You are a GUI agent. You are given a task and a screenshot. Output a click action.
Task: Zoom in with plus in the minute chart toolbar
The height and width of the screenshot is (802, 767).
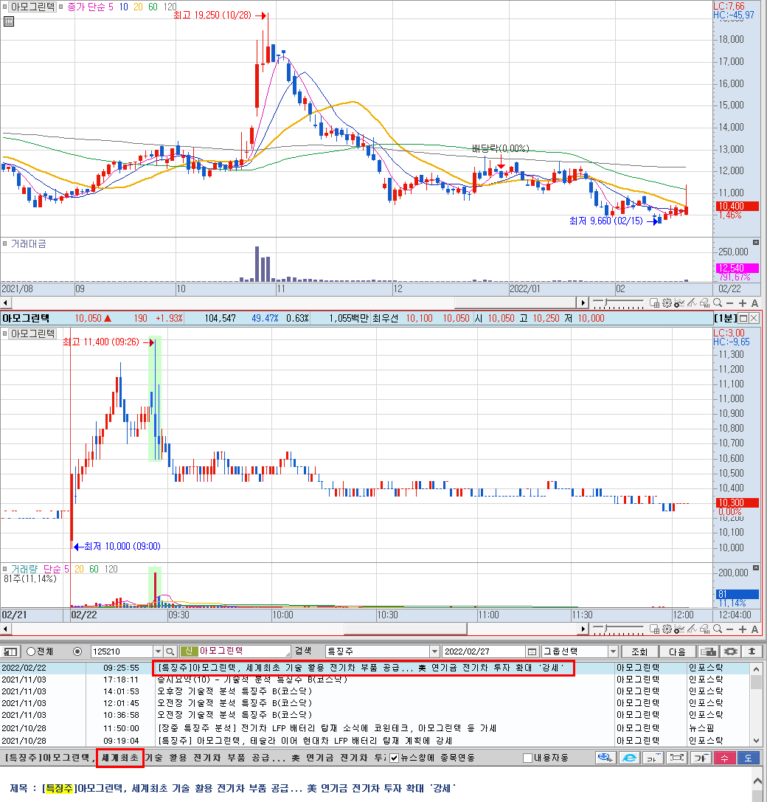(x=743, y=629)
